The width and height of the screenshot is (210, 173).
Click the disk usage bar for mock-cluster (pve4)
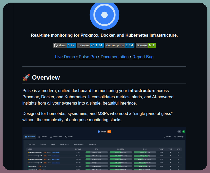145,159
